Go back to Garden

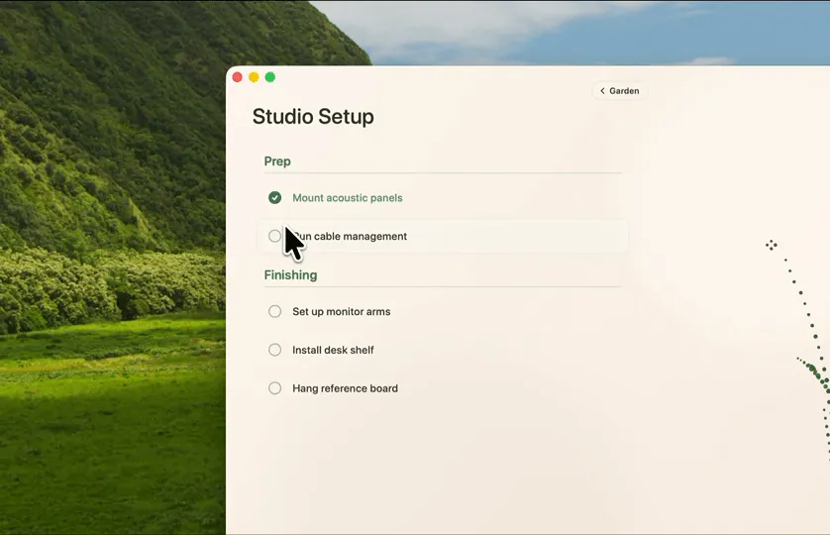619,91
